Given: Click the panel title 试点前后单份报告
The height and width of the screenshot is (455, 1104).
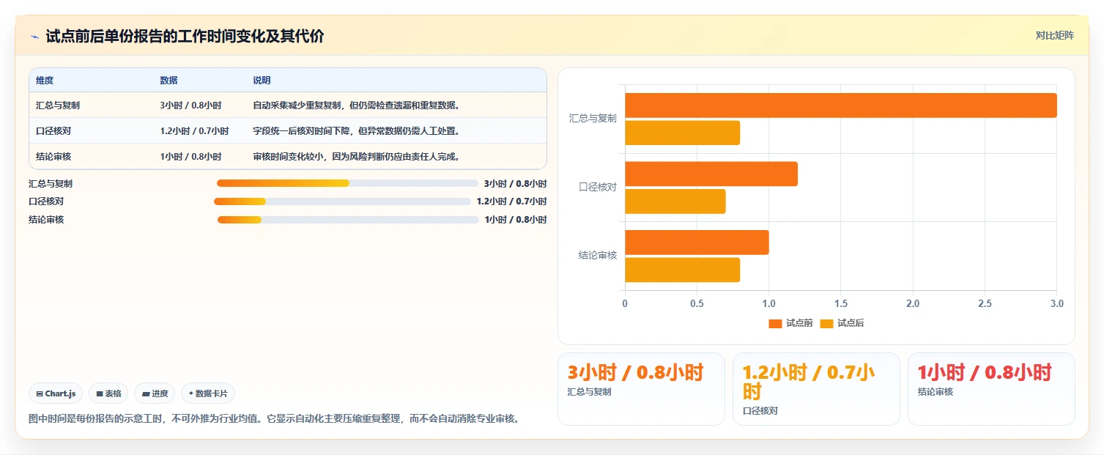Looking at the screenshot, I should pos(185,36).
